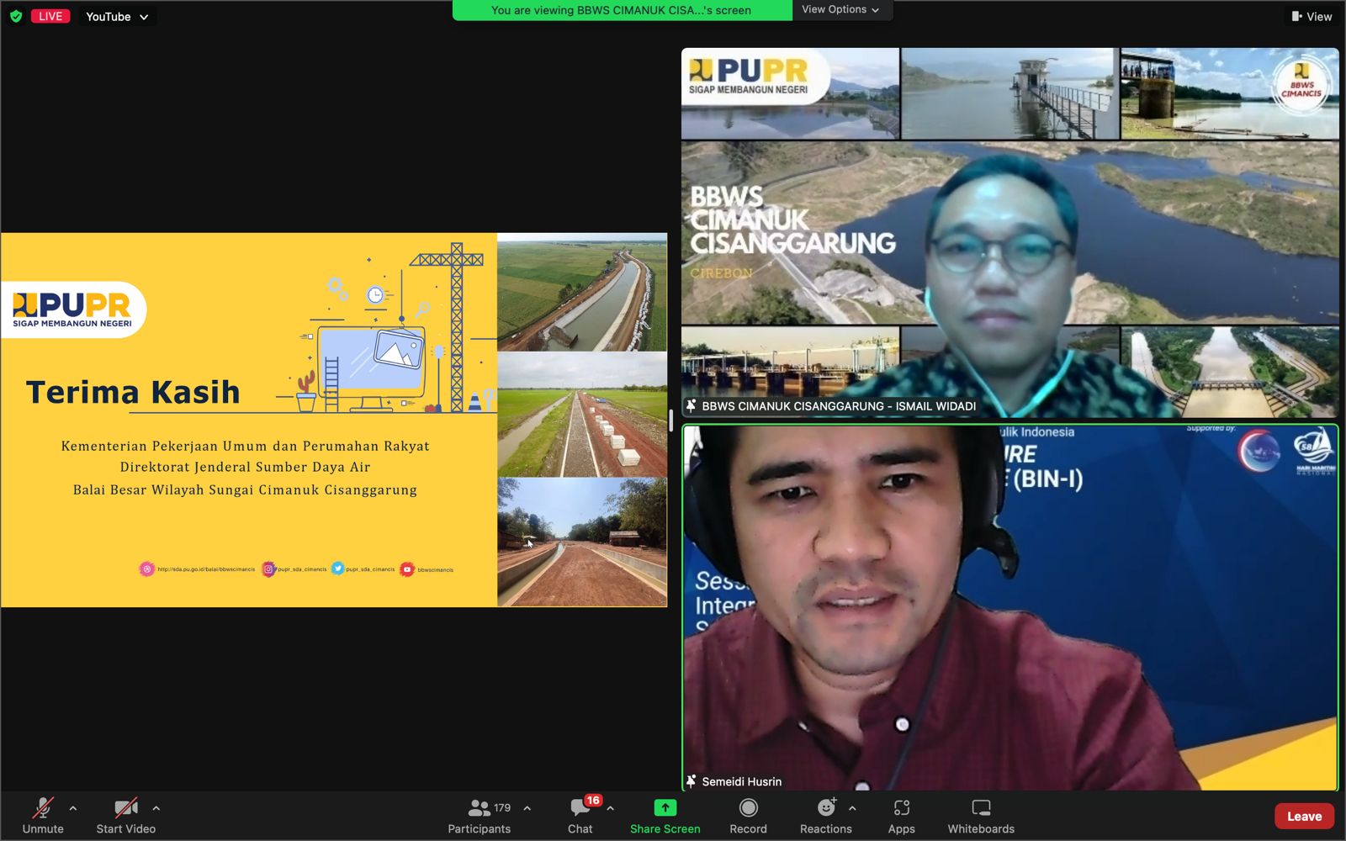Select Semeidi Husrin's video tile
This screenshot has height=841, width=1346.
1010,607
